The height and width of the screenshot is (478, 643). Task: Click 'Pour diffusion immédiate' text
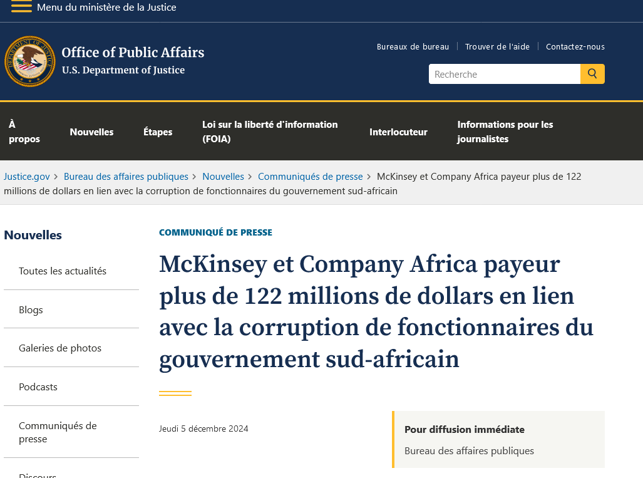464,429
